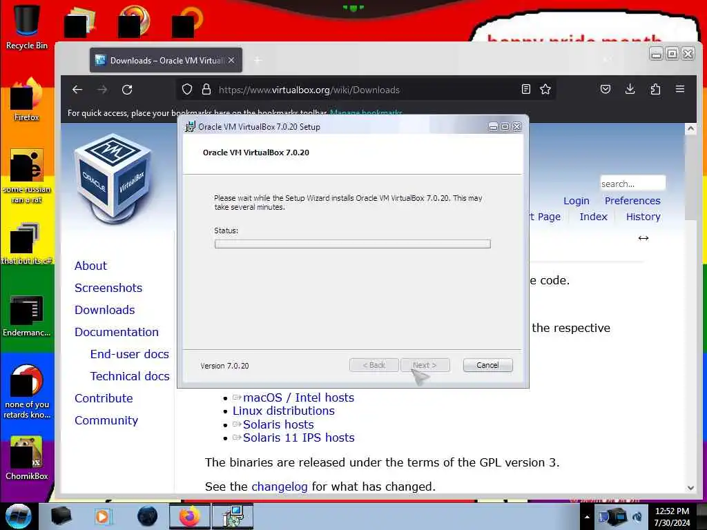This screenshot has height=530, width=707.
Task: Open the ChomikBox desktop icon
Action: 27,458
